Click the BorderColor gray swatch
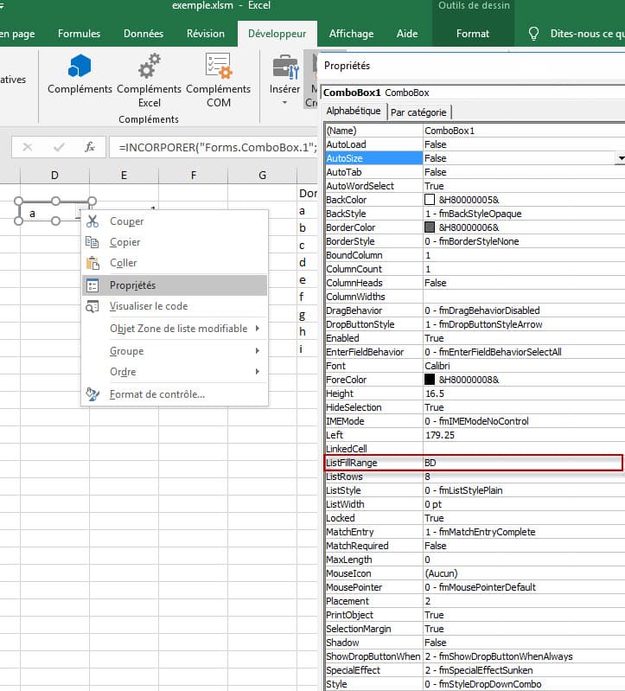Screen dimensions: 625x691 point(430,227)
